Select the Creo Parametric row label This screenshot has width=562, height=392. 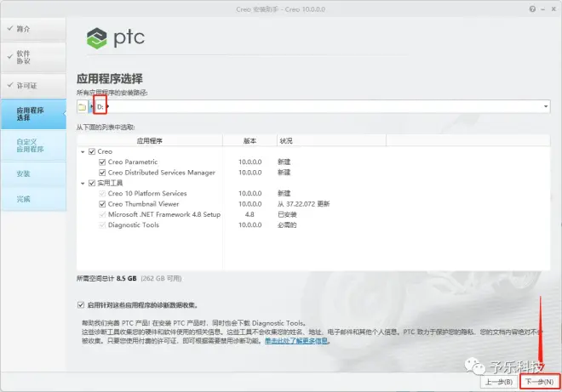133,162
